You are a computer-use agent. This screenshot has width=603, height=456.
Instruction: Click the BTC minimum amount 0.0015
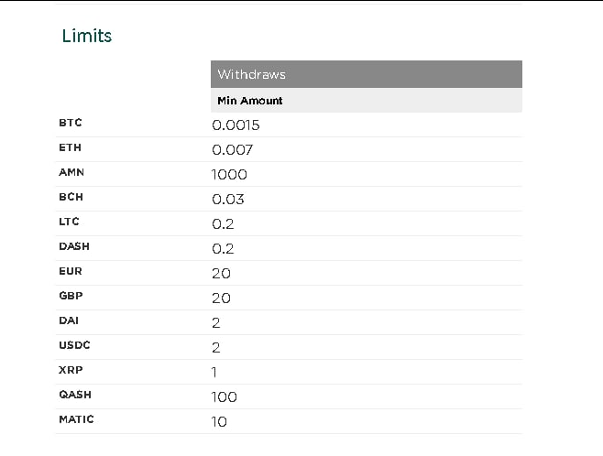point(236,125)
